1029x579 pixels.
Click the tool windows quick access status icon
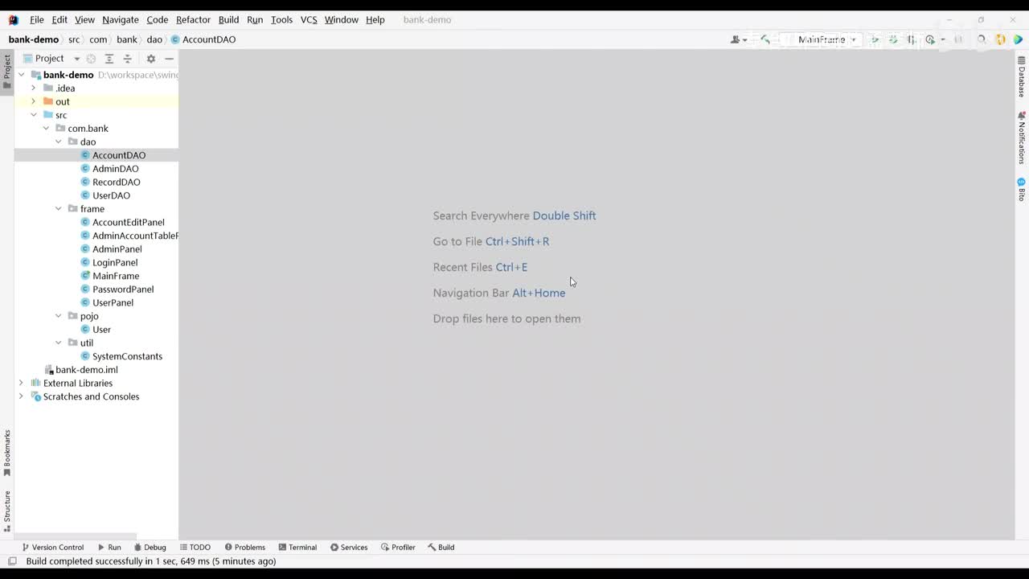(x=12, y=561)
